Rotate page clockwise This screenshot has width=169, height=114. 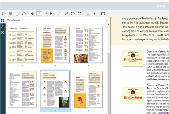(x=79, y=14)
